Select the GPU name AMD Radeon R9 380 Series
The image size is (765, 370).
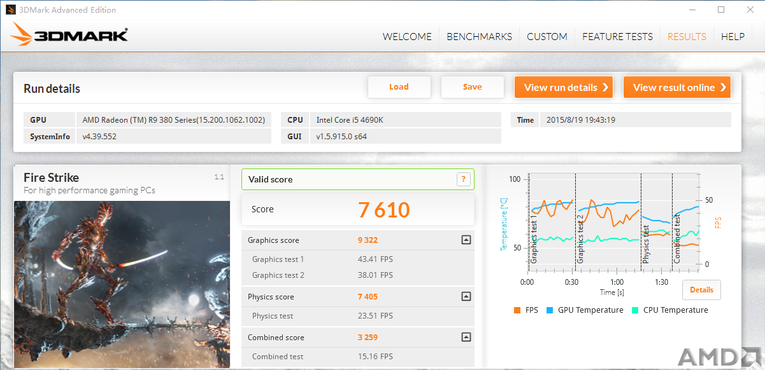173,120
